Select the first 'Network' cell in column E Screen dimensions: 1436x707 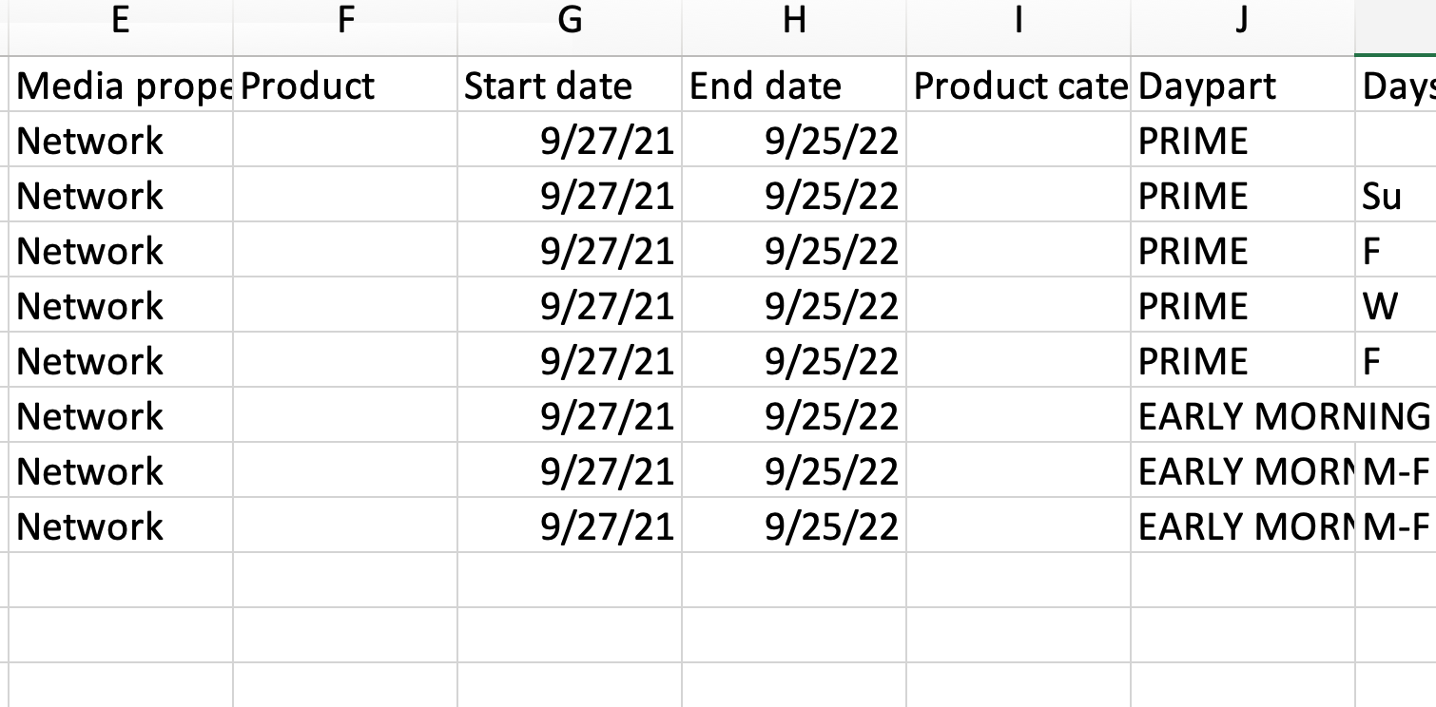[121, 141]
